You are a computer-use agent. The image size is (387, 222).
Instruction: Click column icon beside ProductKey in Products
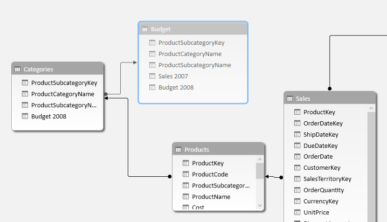tap(186, 163)
